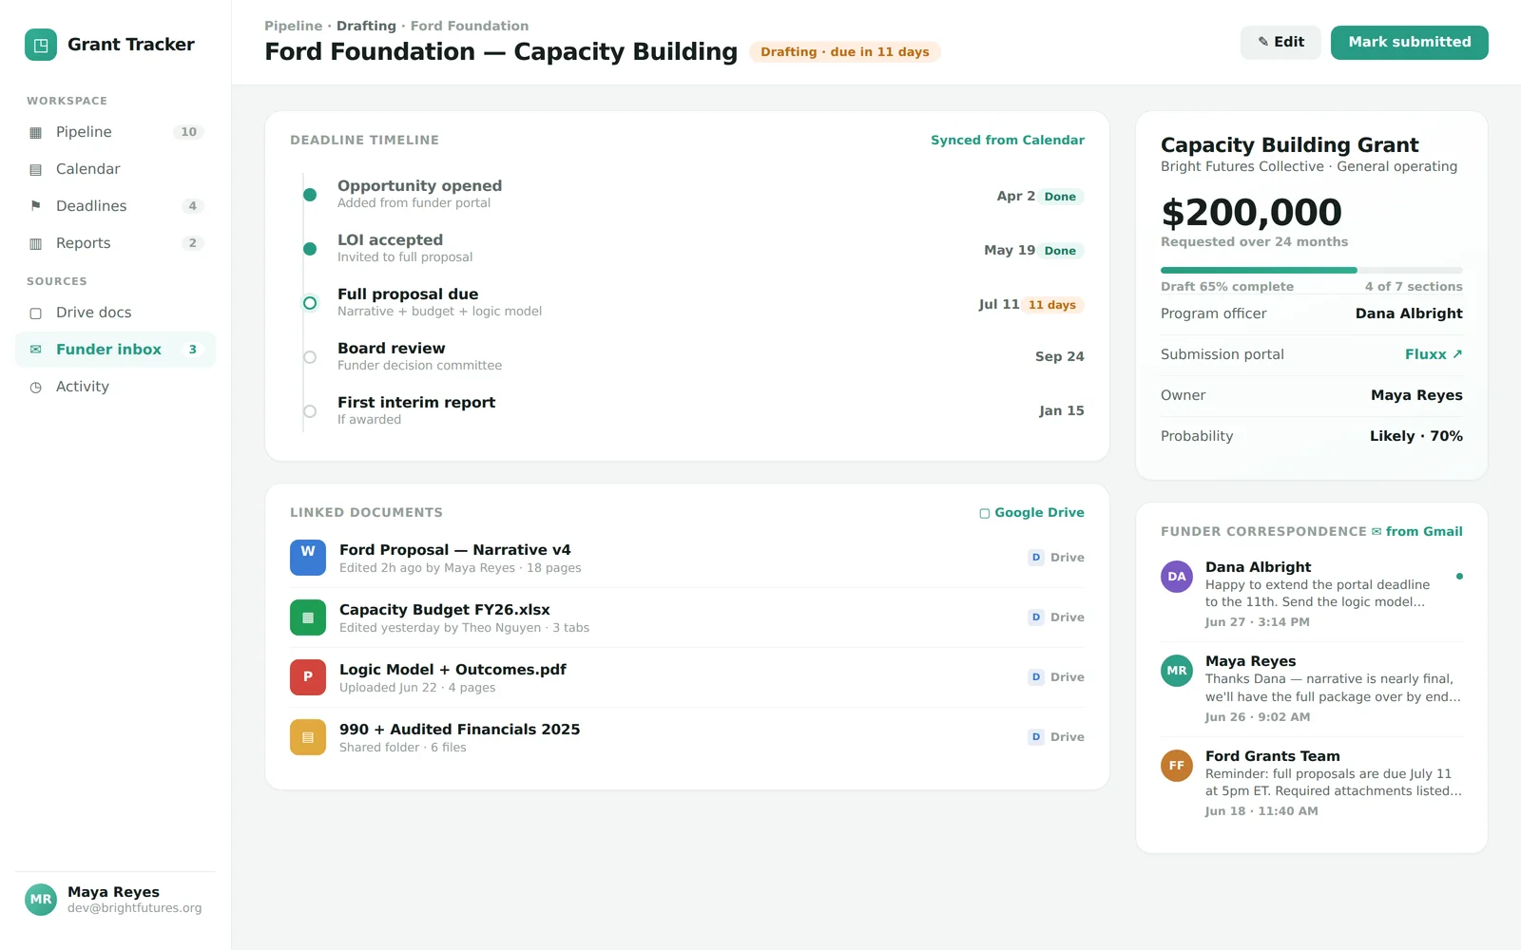Click the draft 65% progress bar
This screenshot has height=950, width=1521.
point(1312,271)
